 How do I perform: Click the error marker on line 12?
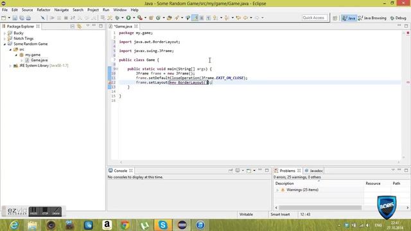pyautogui.click(x=110, y=83)
